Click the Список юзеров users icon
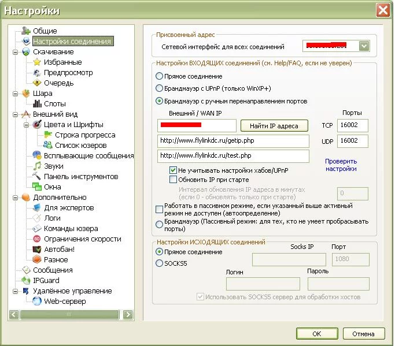395x346 pixels. pos(48,145)
